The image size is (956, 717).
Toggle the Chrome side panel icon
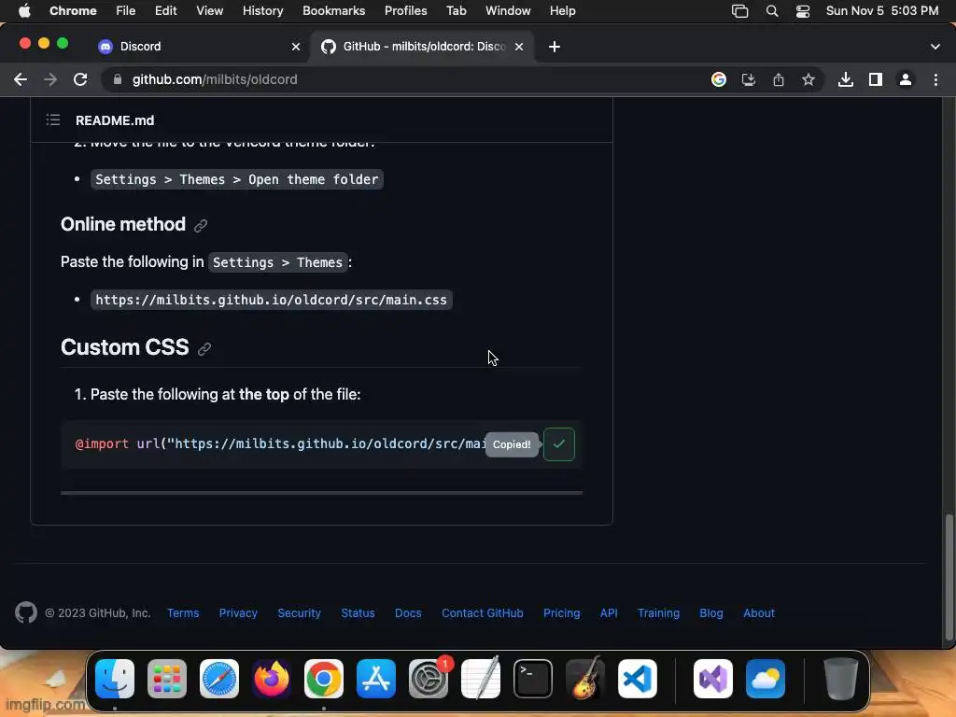(x=876, y=79)
